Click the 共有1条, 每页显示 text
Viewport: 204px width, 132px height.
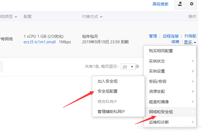tap(102, 67)
